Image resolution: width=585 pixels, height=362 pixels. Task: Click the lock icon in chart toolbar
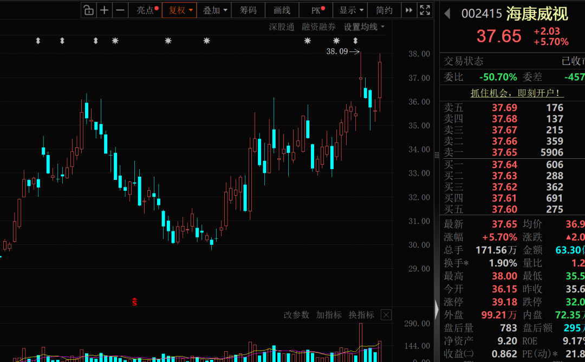tap(89, 10)
